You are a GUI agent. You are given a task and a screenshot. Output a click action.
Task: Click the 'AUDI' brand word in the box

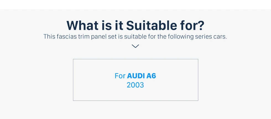click(x=136, y=76)
